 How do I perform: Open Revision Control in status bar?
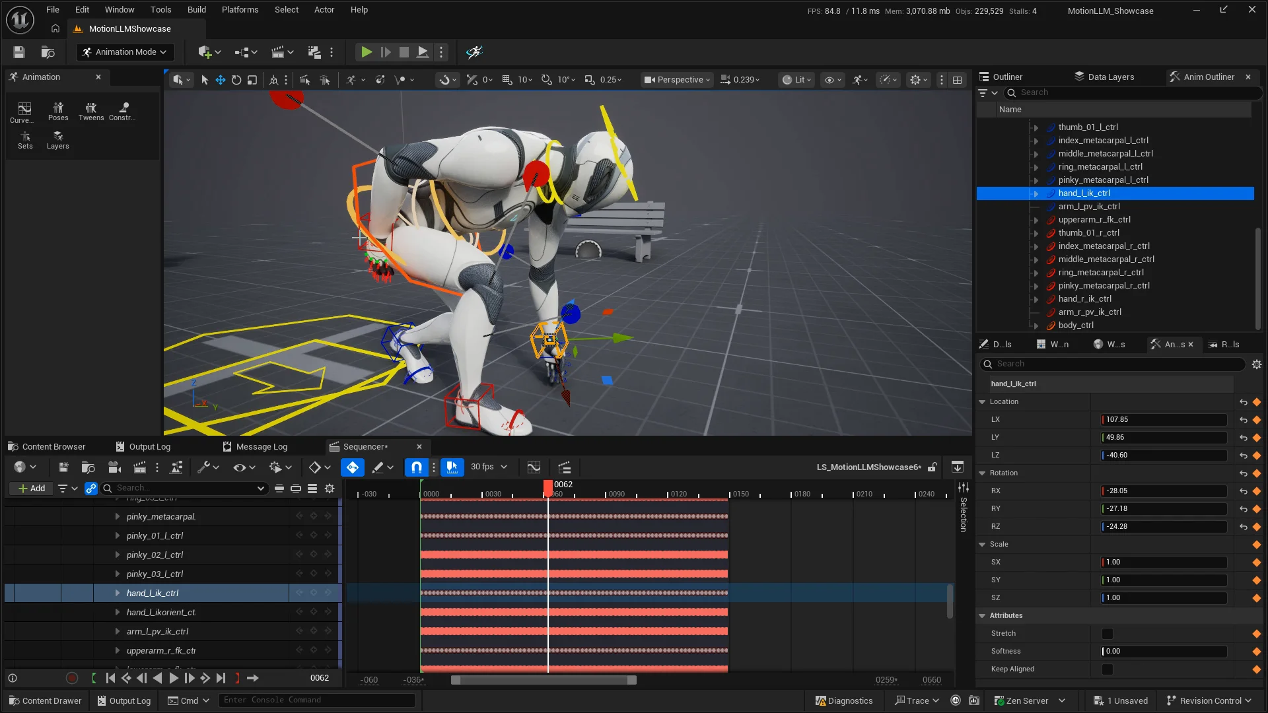tap(1209, 701)
